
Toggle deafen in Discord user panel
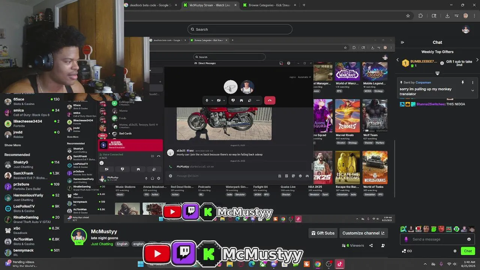(152, 178)
